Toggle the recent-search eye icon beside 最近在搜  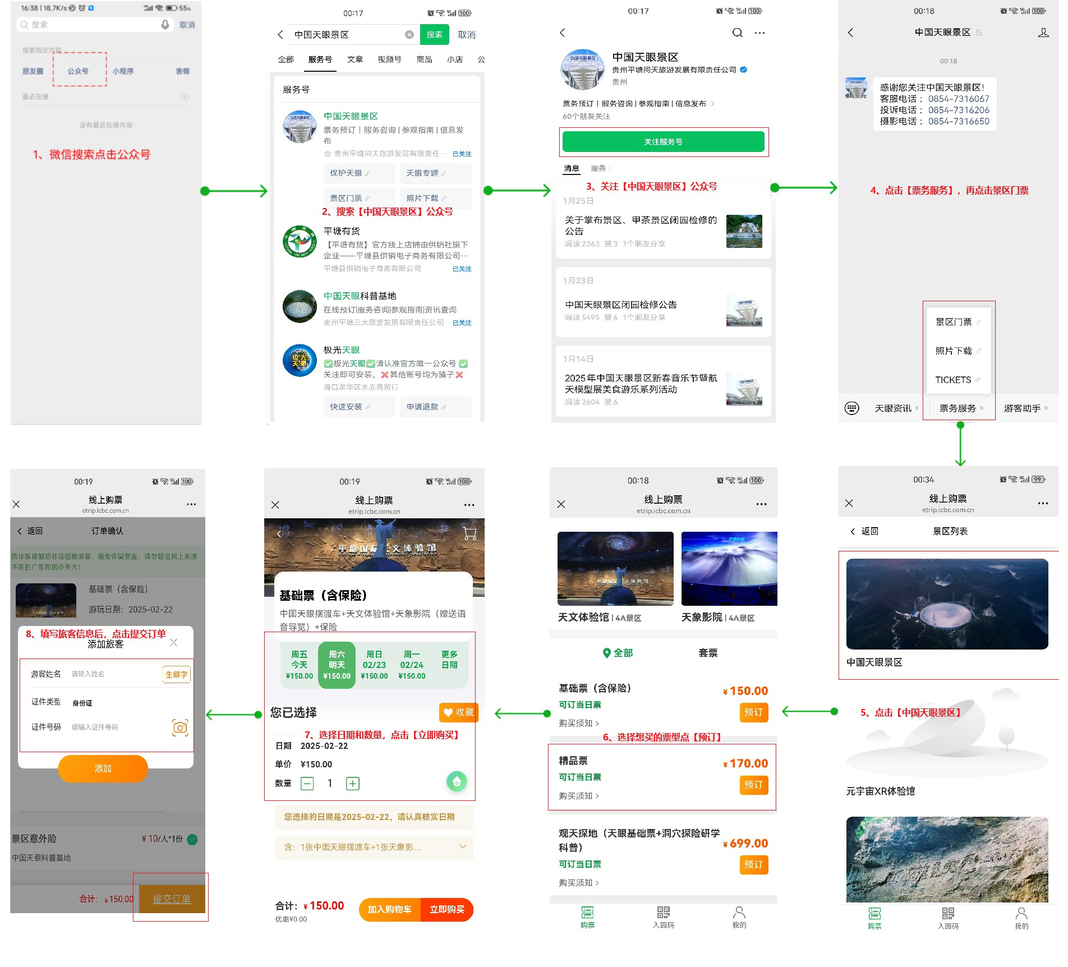[185, 97]
